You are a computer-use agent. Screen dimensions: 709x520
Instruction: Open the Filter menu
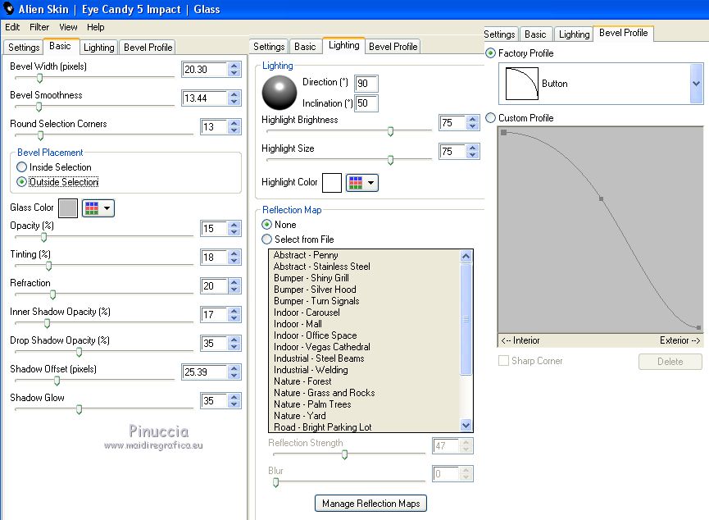(x=39, y=27)
